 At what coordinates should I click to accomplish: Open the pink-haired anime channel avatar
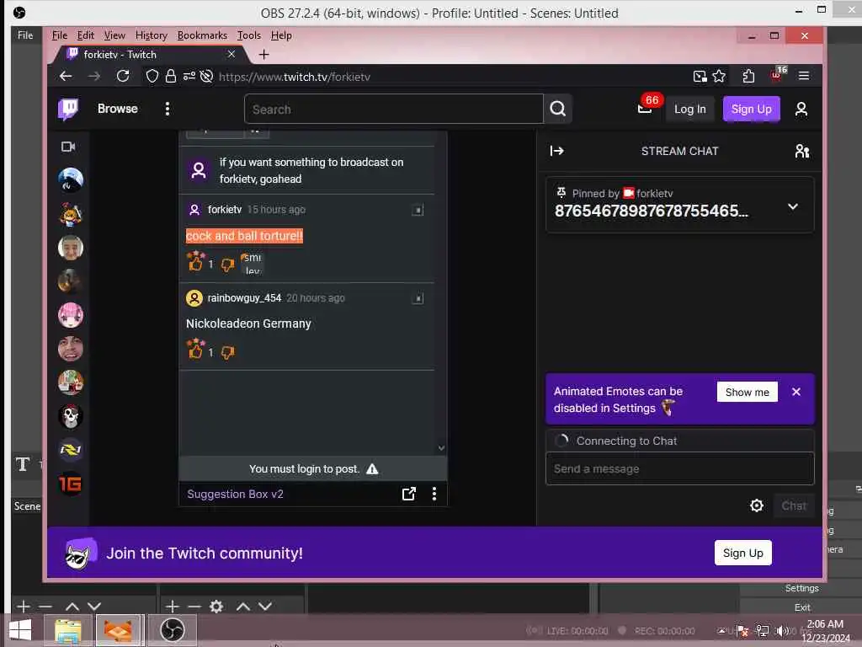[x=71, y=315]
